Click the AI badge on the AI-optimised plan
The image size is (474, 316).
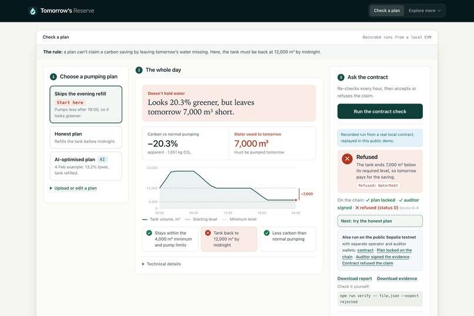click(x=102, y=159)
